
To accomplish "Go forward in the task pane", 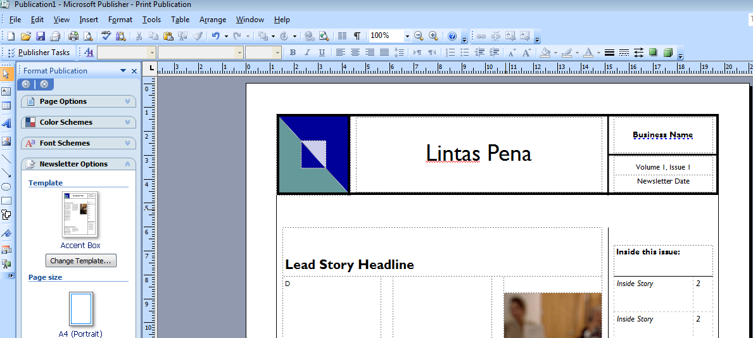I will pyautogui.click(x=44, y=85).
